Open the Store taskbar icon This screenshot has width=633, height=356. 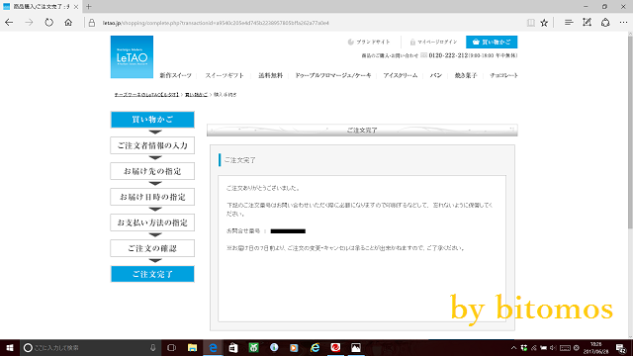click(x=233, y=347)
